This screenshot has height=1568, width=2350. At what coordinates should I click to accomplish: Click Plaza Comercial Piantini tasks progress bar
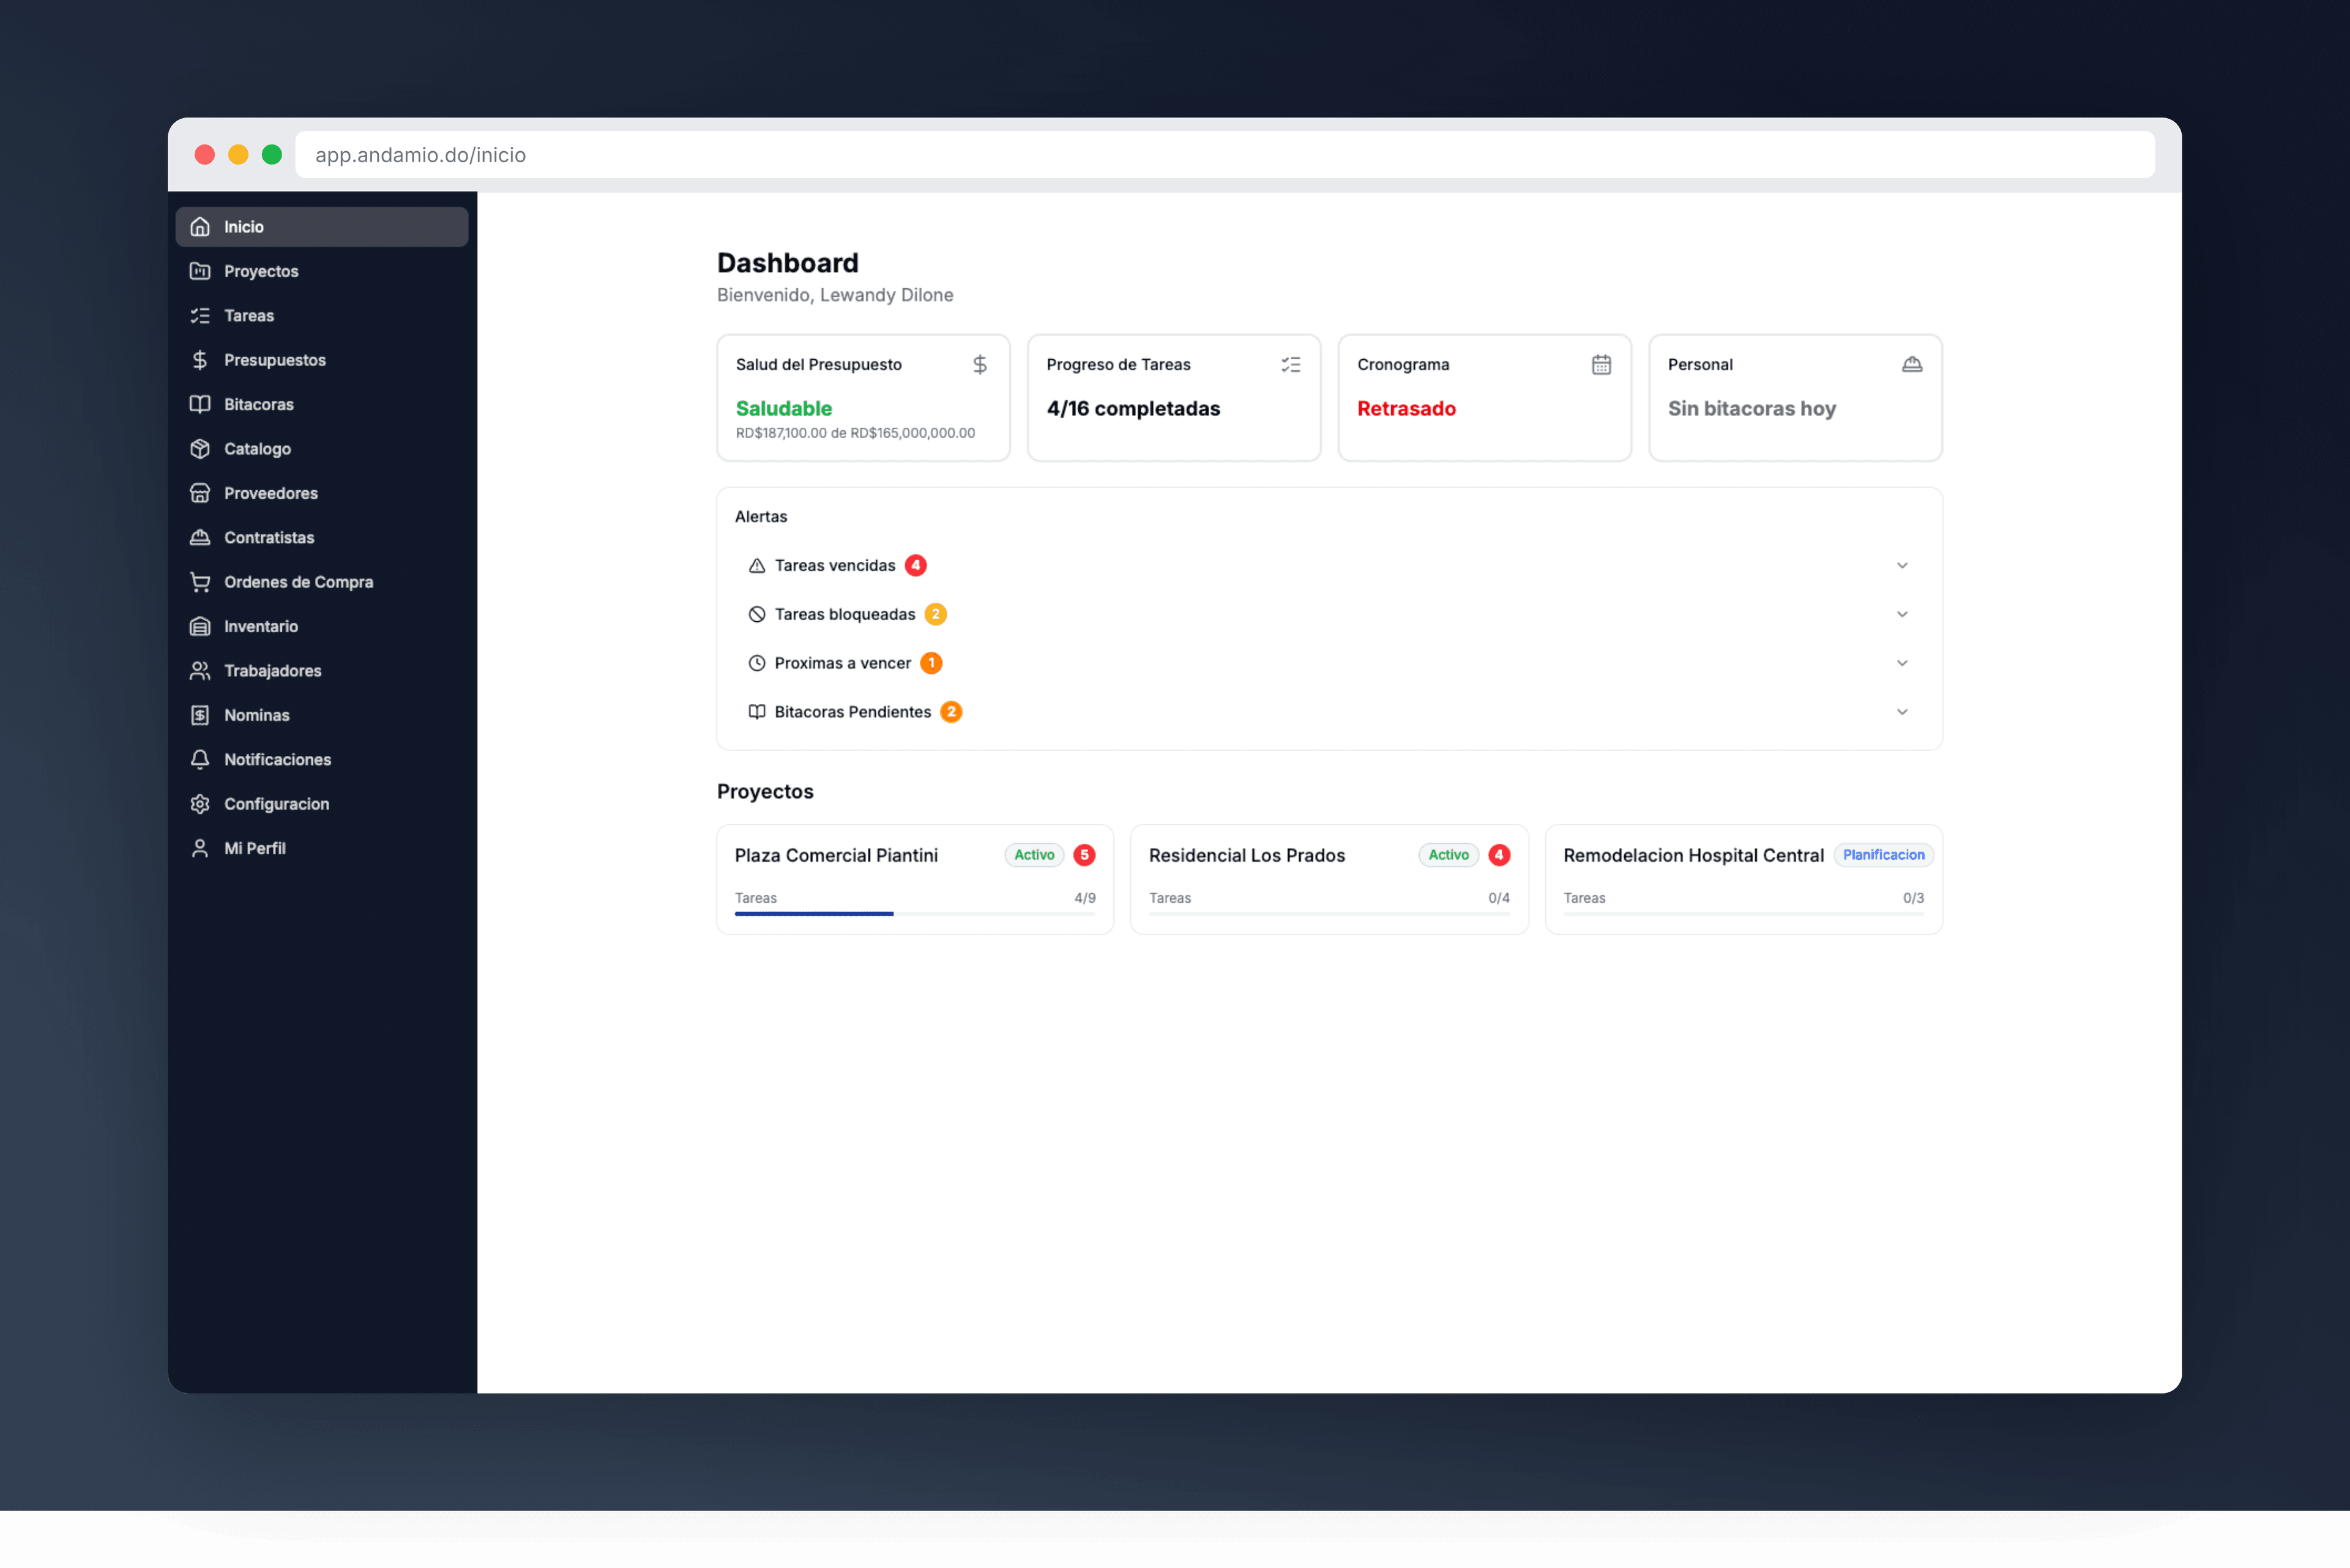pos(915,914)
